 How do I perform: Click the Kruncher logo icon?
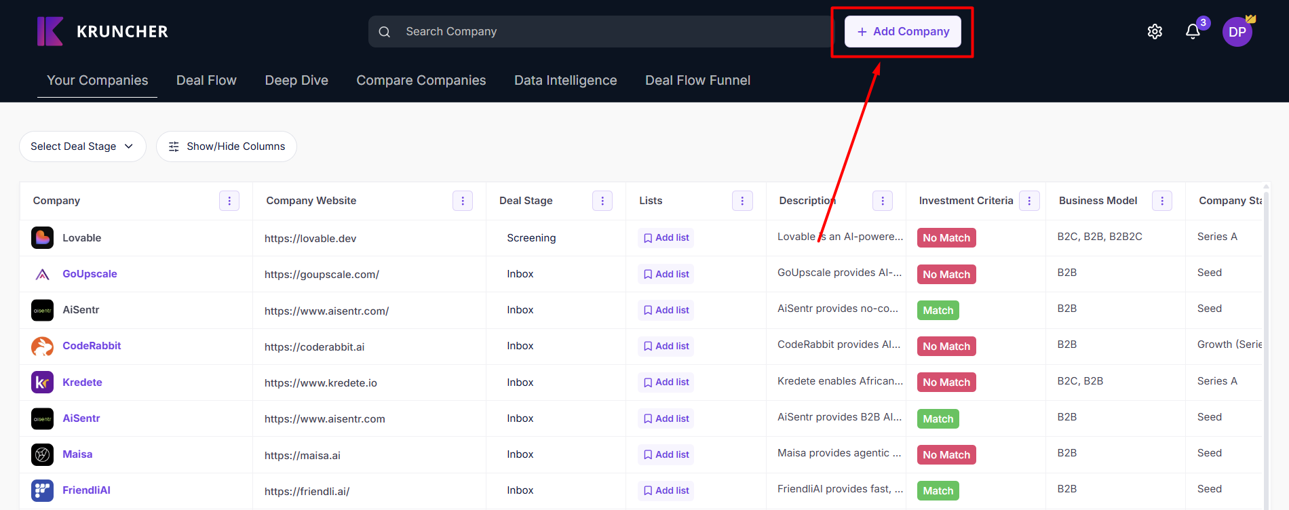(x=50, y=31)
